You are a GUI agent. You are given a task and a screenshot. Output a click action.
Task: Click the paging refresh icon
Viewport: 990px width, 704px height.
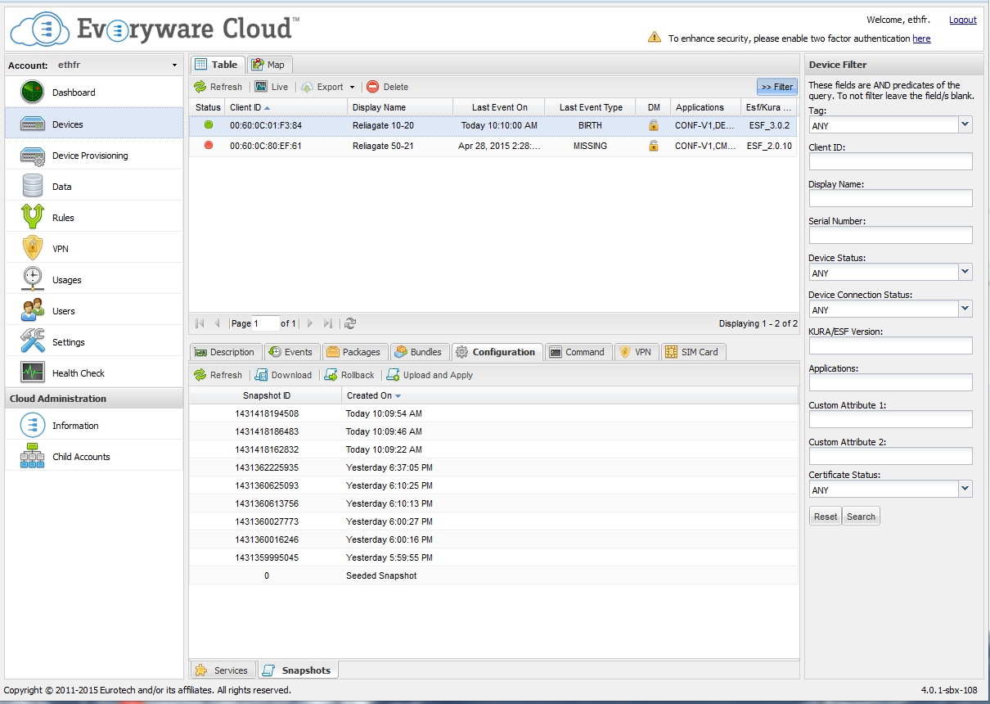tap(350, 323)
